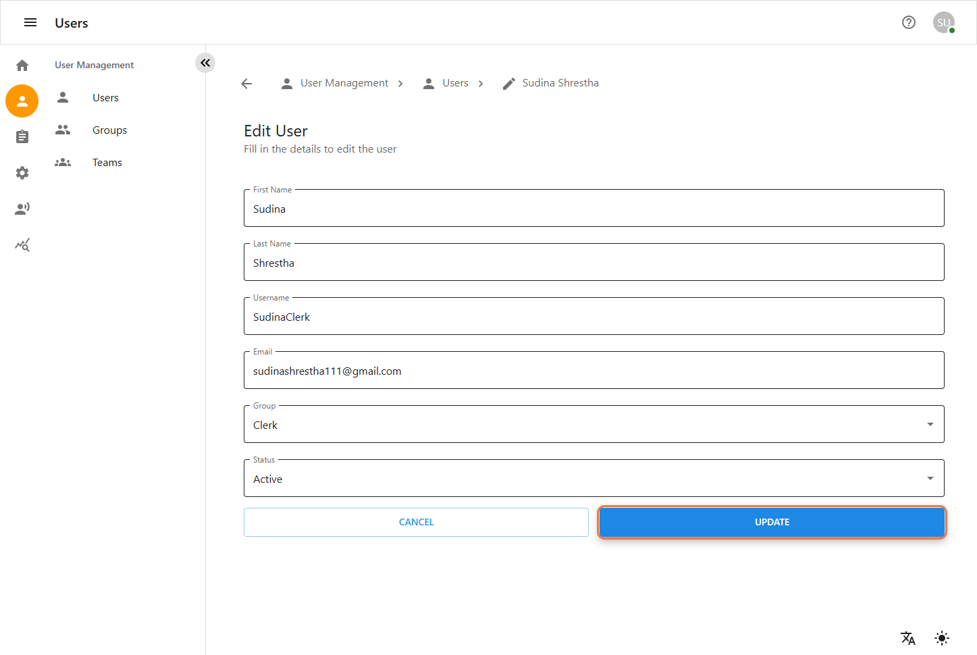The height and width of the screenshot is (655, 977).
Task: Select the clipboard icon in sidebar
Action: (x=22, y=137)
